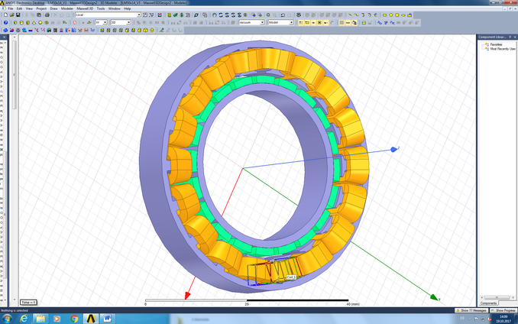Open the Windows Start menu
The image size is (518, 324).
click(x=7, y=319)
